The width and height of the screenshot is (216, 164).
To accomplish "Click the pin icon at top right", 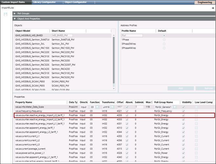I will [x=213, y=8].
